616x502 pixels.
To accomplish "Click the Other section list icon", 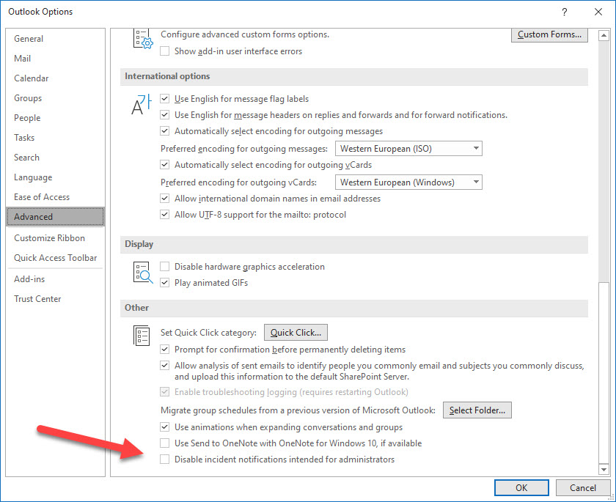I will click(x=142, y=335).
